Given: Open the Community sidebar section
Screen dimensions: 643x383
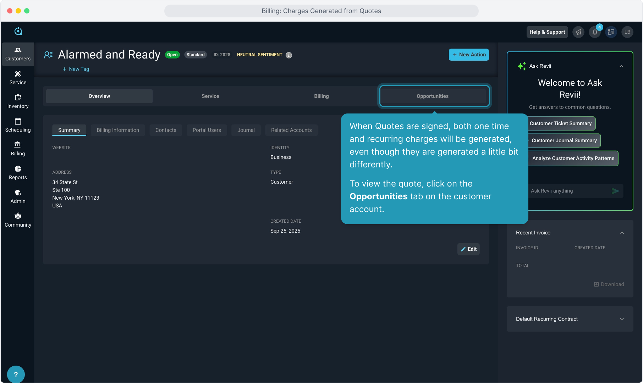Looking at the screenshot, I should coord(18,220).
